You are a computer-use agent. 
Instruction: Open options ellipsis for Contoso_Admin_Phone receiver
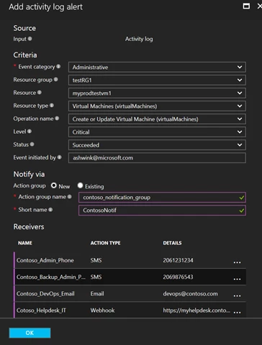tap(237, 262)
